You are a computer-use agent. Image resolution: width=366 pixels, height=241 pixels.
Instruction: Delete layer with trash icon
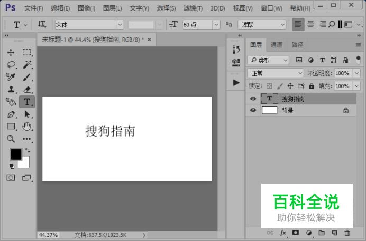coord(347,233)
